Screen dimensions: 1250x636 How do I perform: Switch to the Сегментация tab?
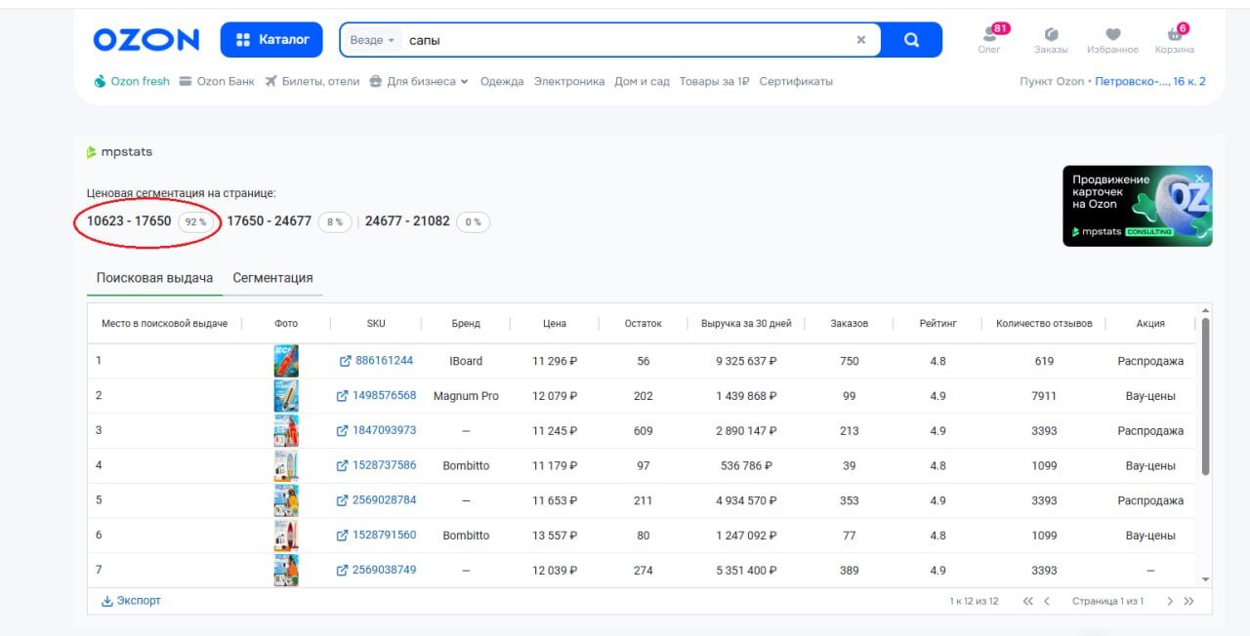[x=272, y=278]
